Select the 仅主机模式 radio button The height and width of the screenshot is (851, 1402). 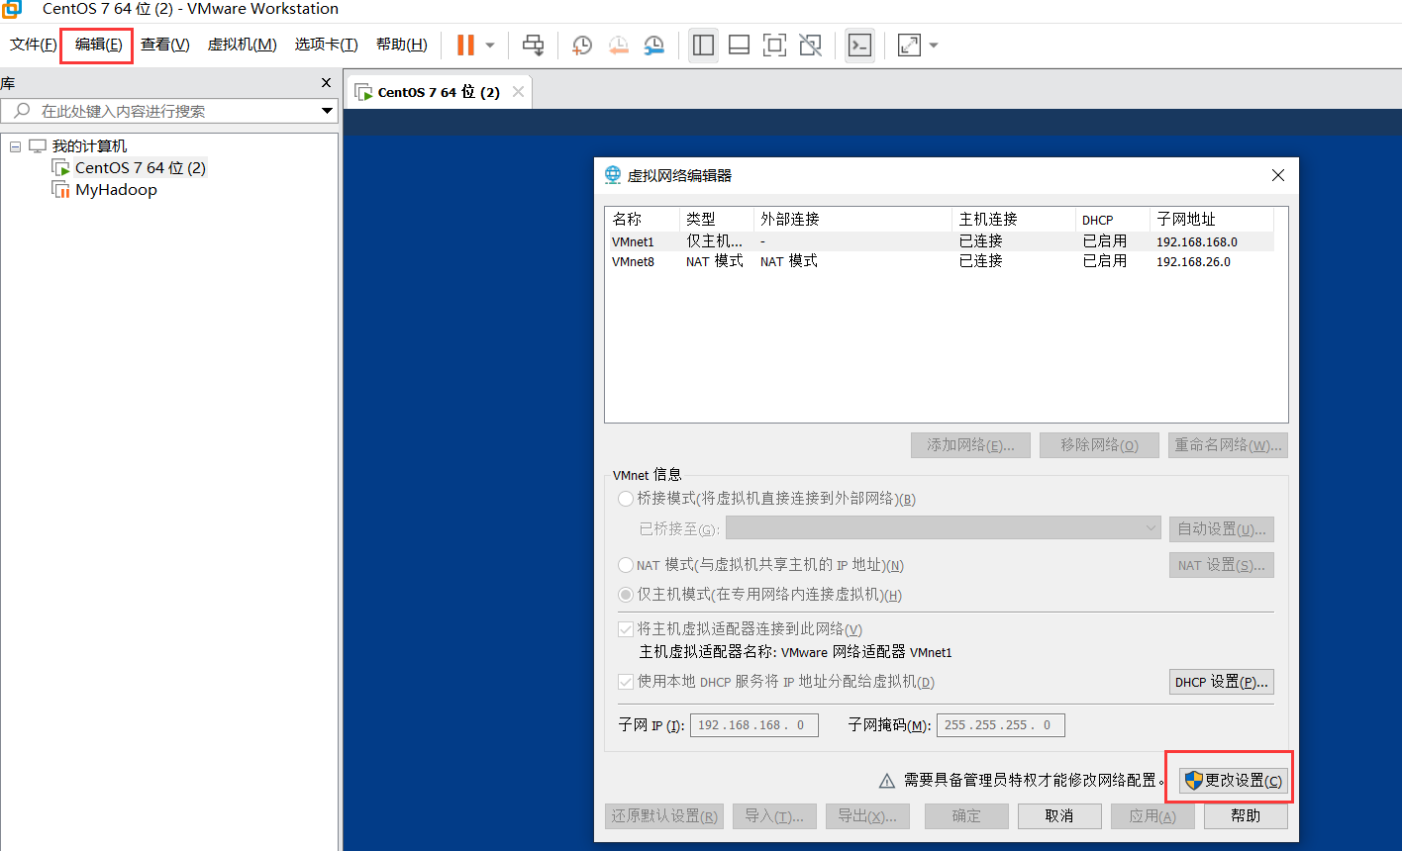626,595
